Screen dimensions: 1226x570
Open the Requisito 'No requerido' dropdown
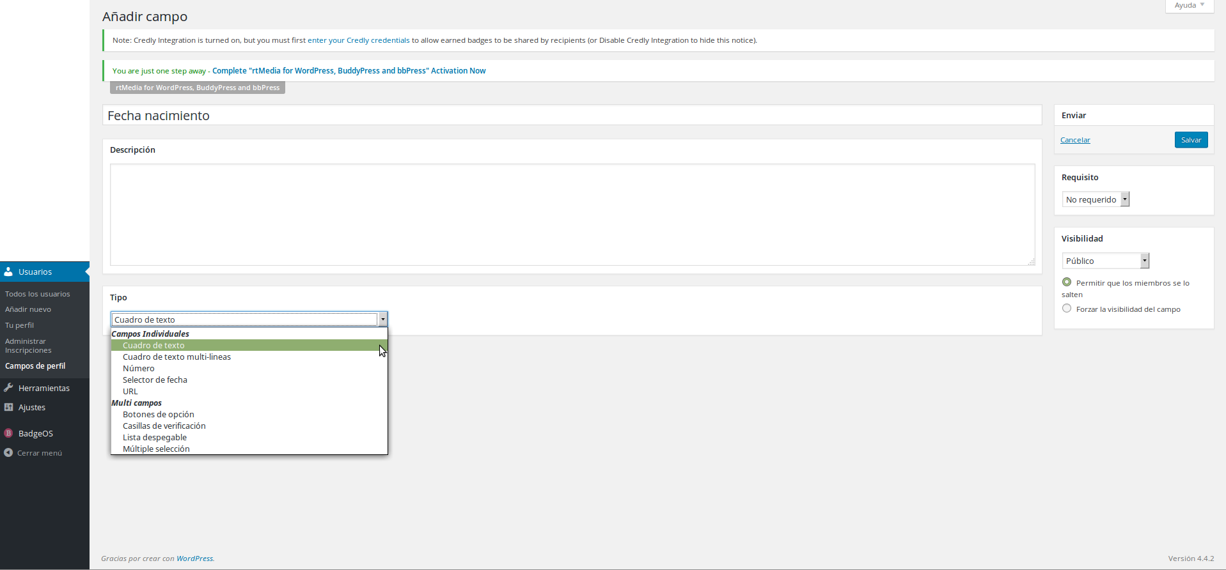tap(1096, 199)
